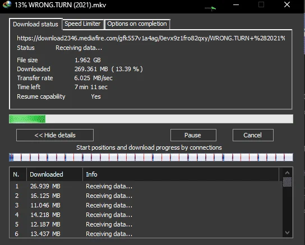Image resolution: width=305 pixels, height=245 pixels.
Task: Click the N. column header
Action: 18,174
